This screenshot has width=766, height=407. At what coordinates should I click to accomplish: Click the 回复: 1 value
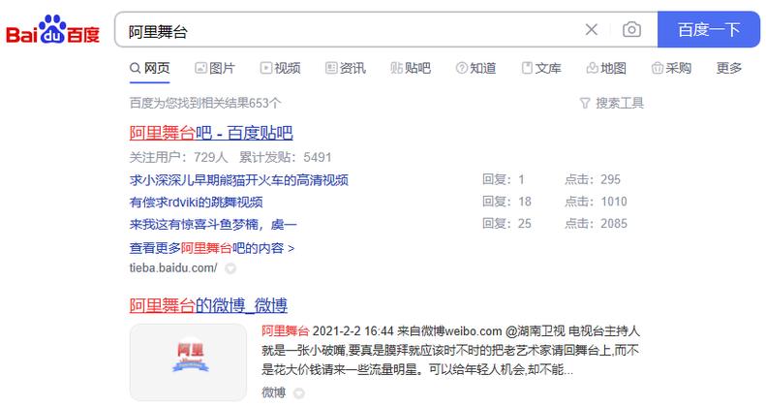pos(504,179)
